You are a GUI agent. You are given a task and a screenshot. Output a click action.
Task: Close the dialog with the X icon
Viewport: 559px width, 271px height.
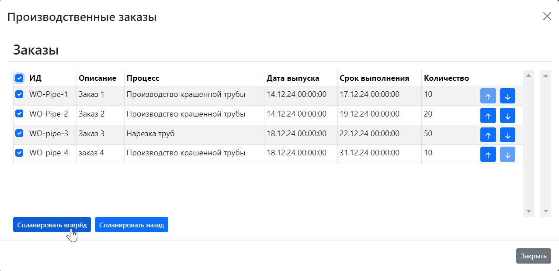547,17
